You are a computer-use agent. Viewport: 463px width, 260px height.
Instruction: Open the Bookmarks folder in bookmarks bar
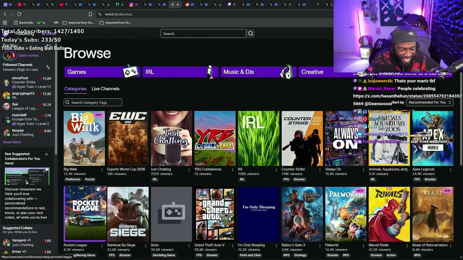tap(23, 22)
